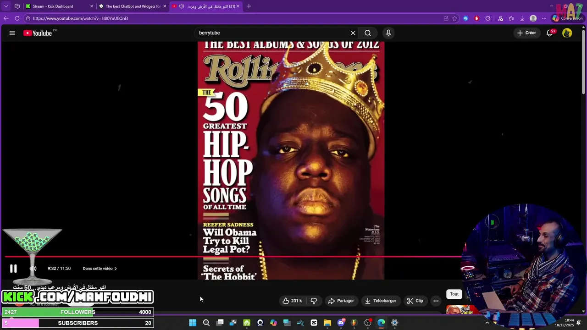Share the video via Partager
The width and height of the screenshot is (587, 330).
tap(341, 301)
